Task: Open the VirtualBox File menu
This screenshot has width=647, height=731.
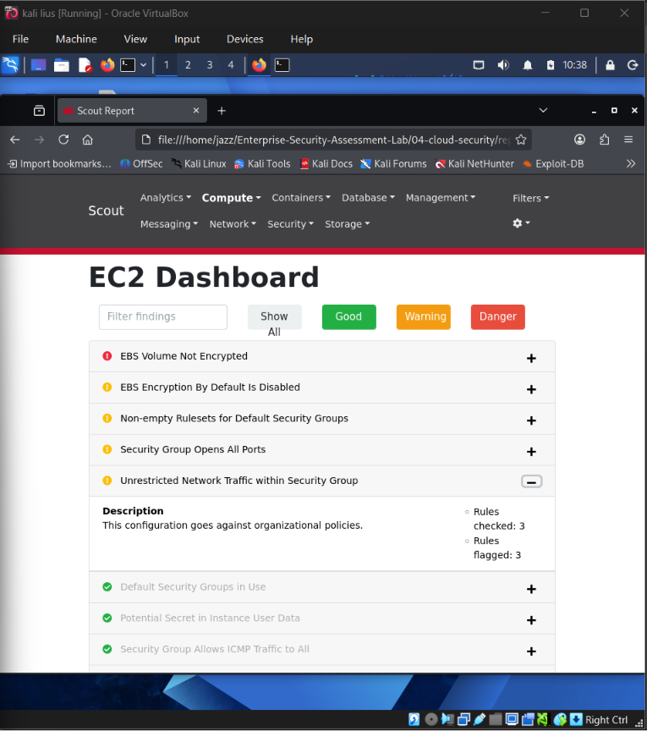Action: (x=20, y=39)
